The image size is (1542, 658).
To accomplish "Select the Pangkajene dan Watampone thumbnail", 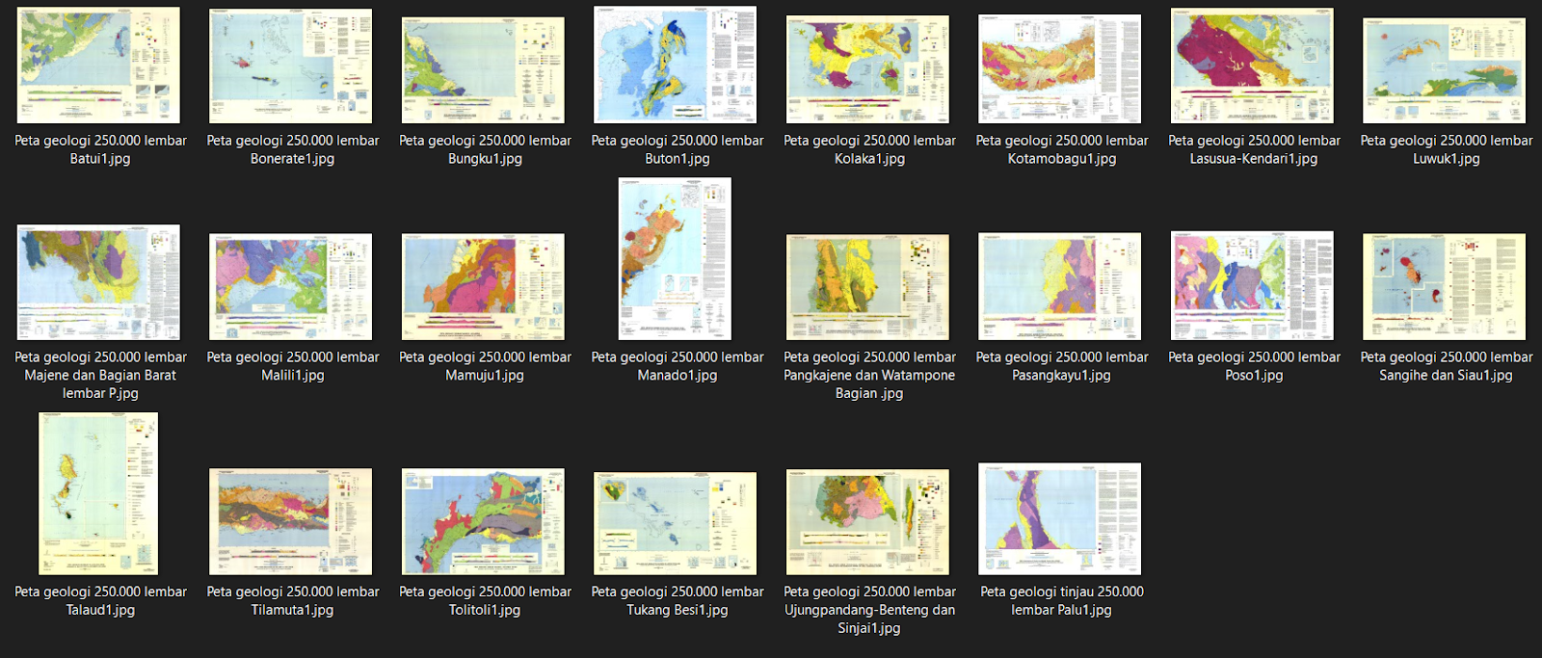I will coord(867,287).
